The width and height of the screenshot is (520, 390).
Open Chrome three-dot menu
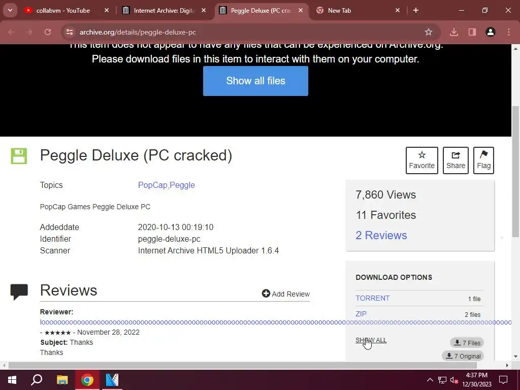pyautogui.click(x=509, y=32)
